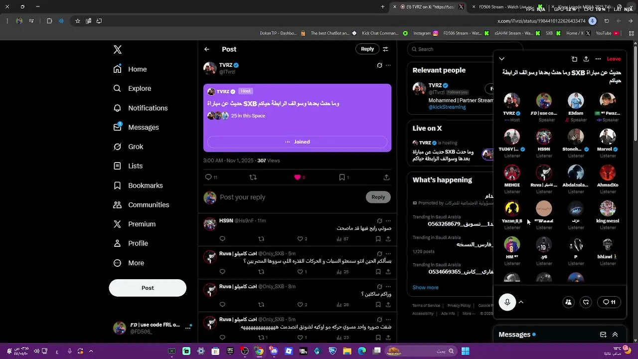The image size is (638, 359).
Task: Click Show more under trends
Action: point(426,288)
